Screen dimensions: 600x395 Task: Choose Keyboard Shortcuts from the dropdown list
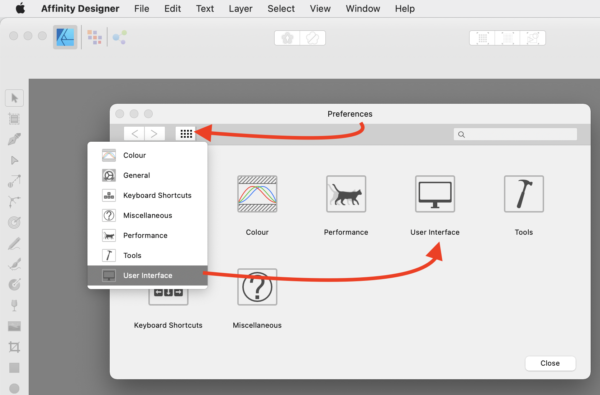pyautogui.click(x=148, y=195)
